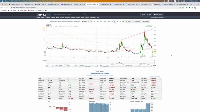Viewport: 200px width, 112px height.
Task: Click the Taiwan country link
Action: (x=111, y=75)
